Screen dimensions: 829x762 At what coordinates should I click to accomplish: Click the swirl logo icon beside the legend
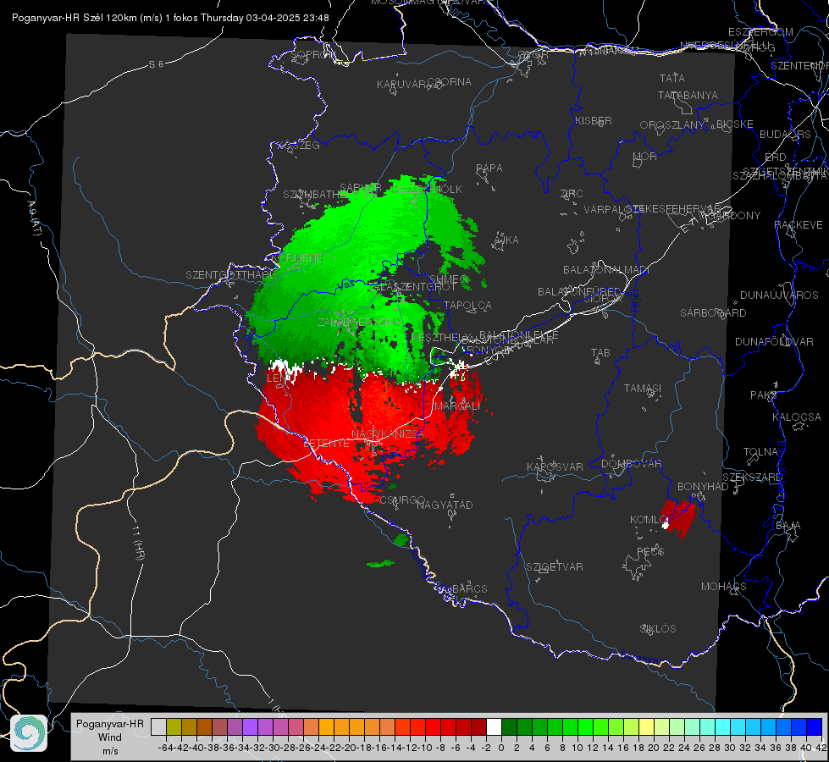[29, 733]
